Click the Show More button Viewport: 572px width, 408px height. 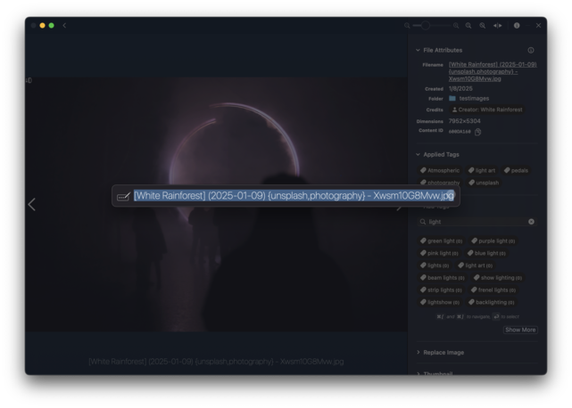pos(520,330)
